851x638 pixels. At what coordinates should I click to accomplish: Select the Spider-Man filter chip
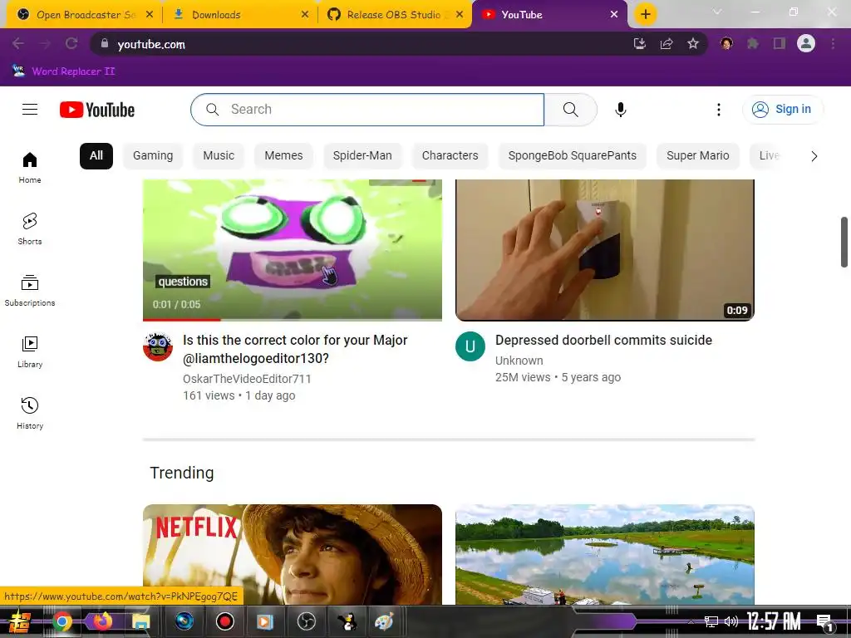point(362,155)
